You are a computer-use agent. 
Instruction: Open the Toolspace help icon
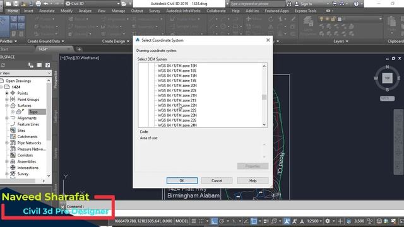pos(48,65)
